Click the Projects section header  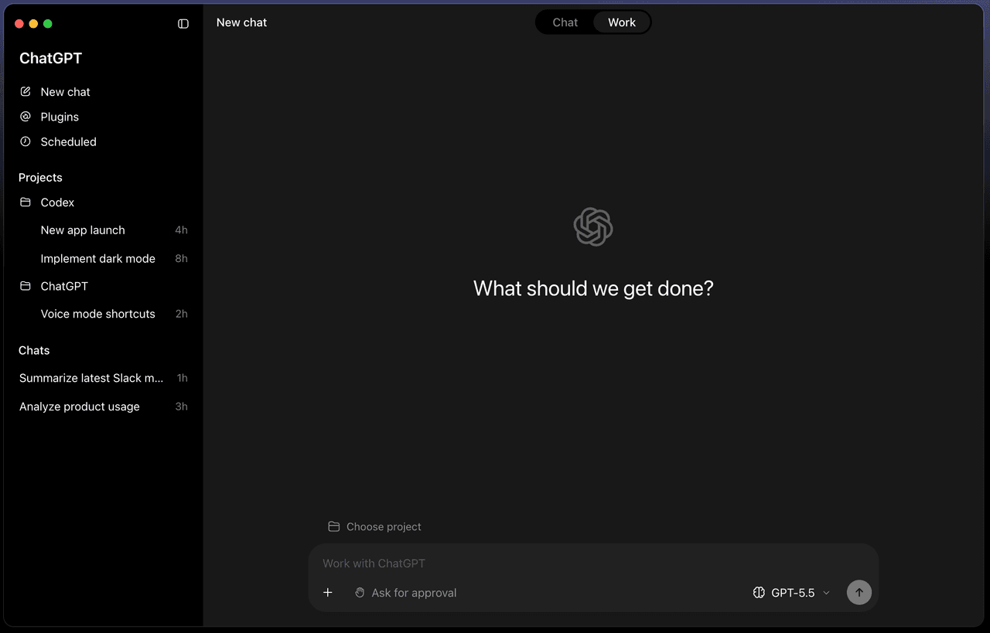40,177
